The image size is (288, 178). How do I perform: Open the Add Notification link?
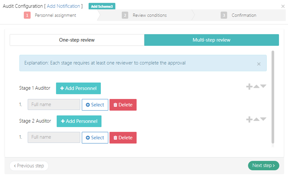coord(63,6)
